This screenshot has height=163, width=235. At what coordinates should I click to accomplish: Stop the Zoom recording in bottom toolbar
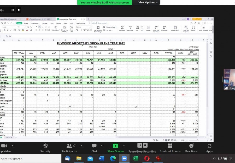click(x=145, y=145)
